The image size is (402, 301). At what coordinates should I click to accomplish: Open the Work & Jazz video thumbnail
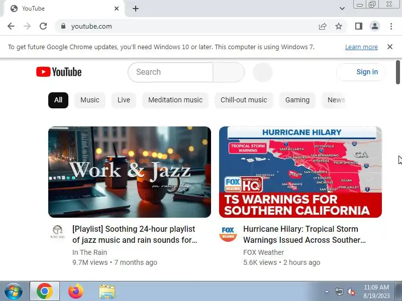[x=130, y=172]
